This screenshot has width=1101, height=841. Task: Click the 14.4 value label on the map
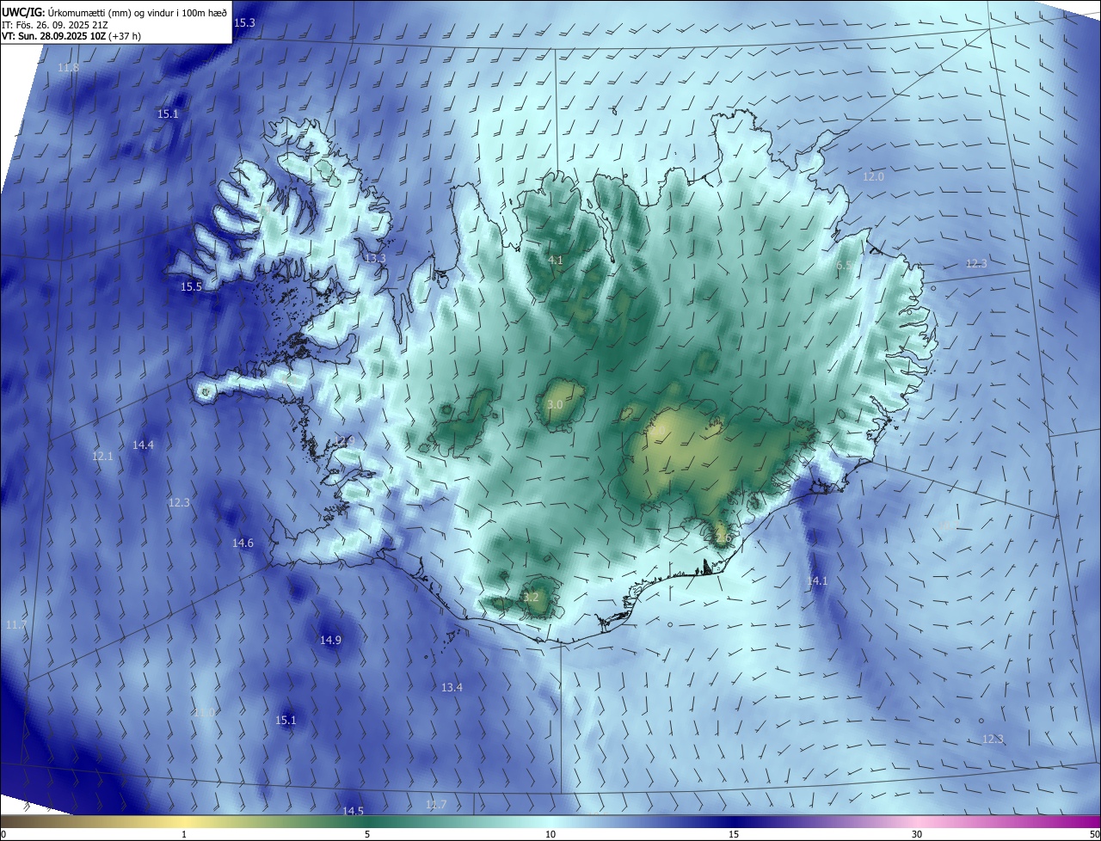point(143,445)
